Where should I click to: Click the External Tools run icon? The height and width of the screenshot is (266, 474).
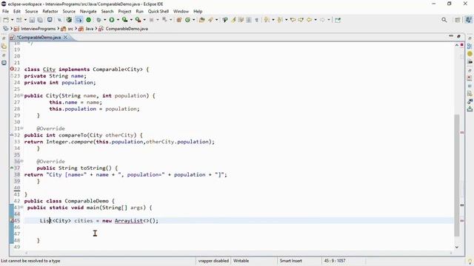[138, 20]
